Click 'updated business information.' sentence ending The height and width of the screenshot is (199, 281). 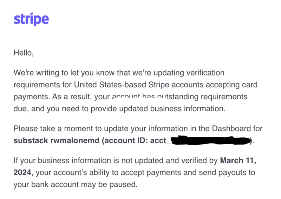click(172, 109)
